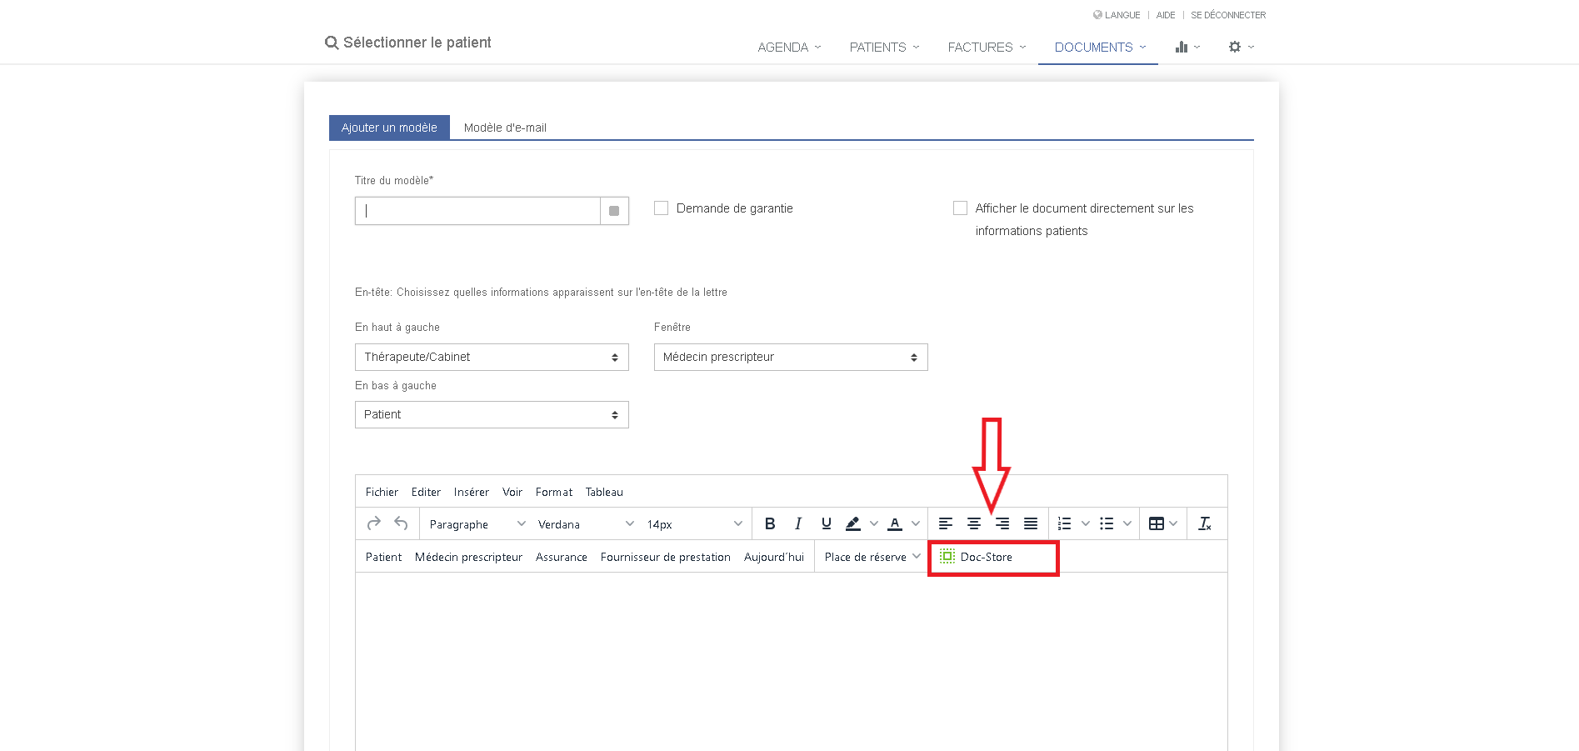Image resolution: width=1579 pixels, height=751 pixels.
Task: Click the underline icon
Action: (826, 523)
